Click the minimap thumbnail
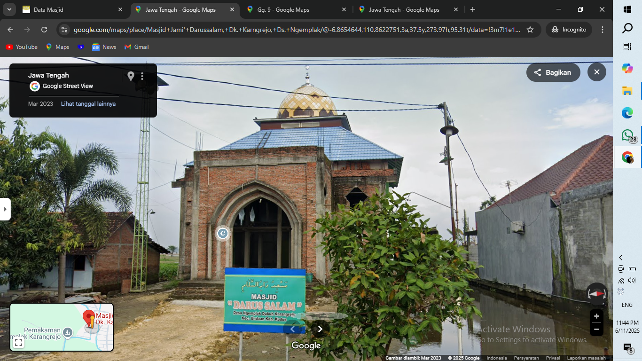The image size is (642, 361). 62,327
